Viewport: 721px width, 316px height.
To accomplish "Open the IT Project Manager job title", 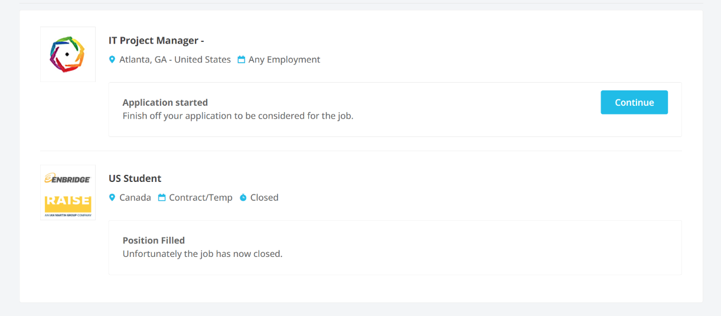I will (x=156, y=41).
